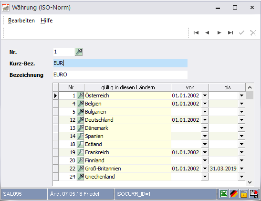
Task: Click 'gültig in diesen Ländern' column header
Action: 128,87
